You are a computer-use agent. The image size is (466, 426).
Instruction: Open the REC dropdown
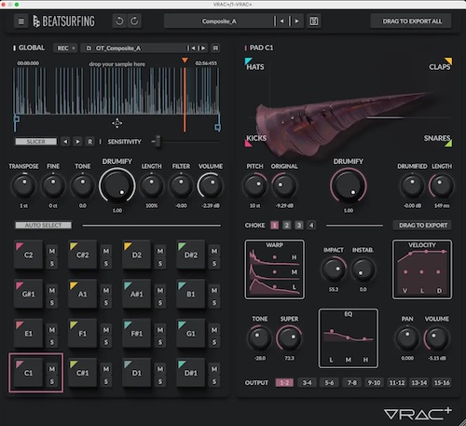click(65, 48)
